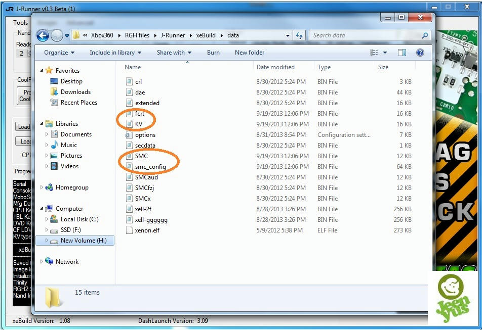Screen dimensions: 482x330
Task: Click the Help question mark icon
Action: tap(420, 53)
